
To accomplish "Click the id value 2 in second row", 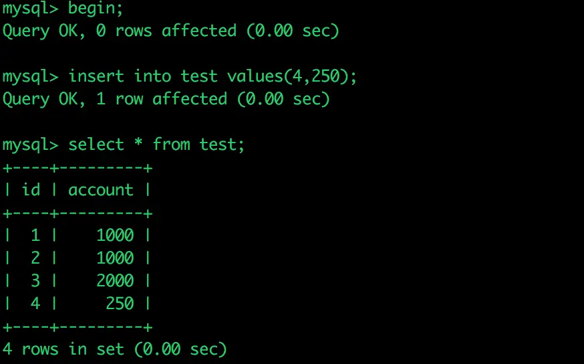I will [35, 258].
